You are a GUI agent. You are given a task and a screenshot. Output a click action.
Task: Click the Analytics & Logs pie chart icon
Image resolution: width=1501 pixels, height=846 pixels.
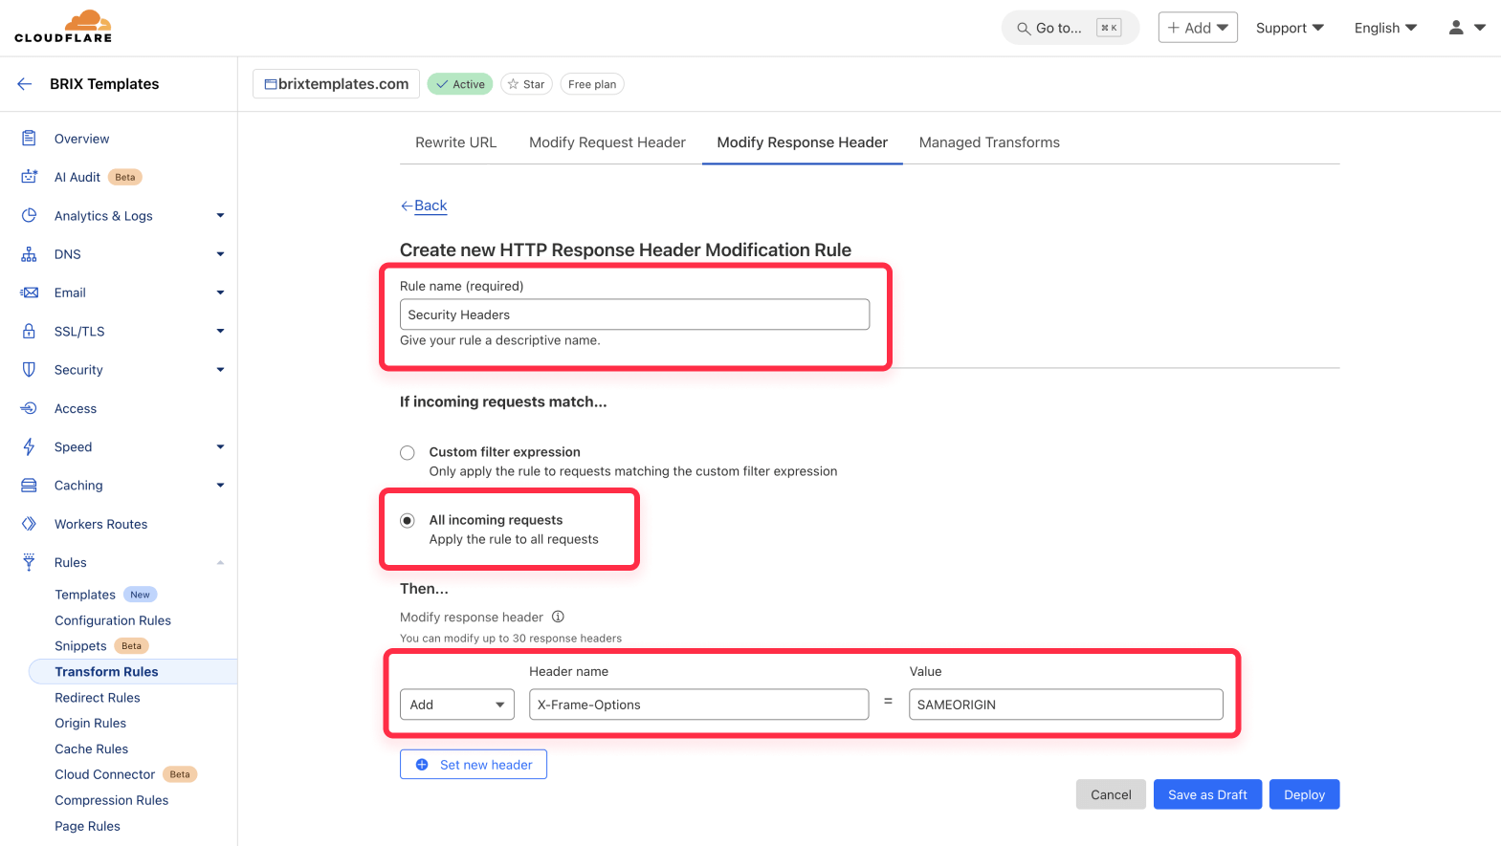(29, 216)
